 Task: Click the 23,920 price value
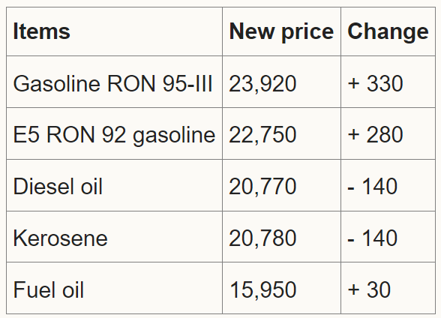262,84
